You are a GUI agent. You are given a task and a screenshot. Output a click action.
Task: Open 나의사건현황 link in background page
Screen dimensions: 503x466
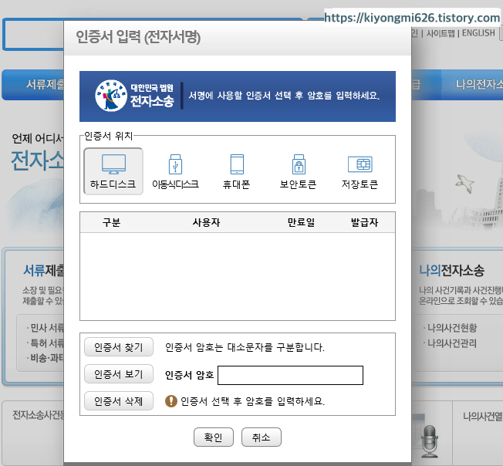coord(452,328)
